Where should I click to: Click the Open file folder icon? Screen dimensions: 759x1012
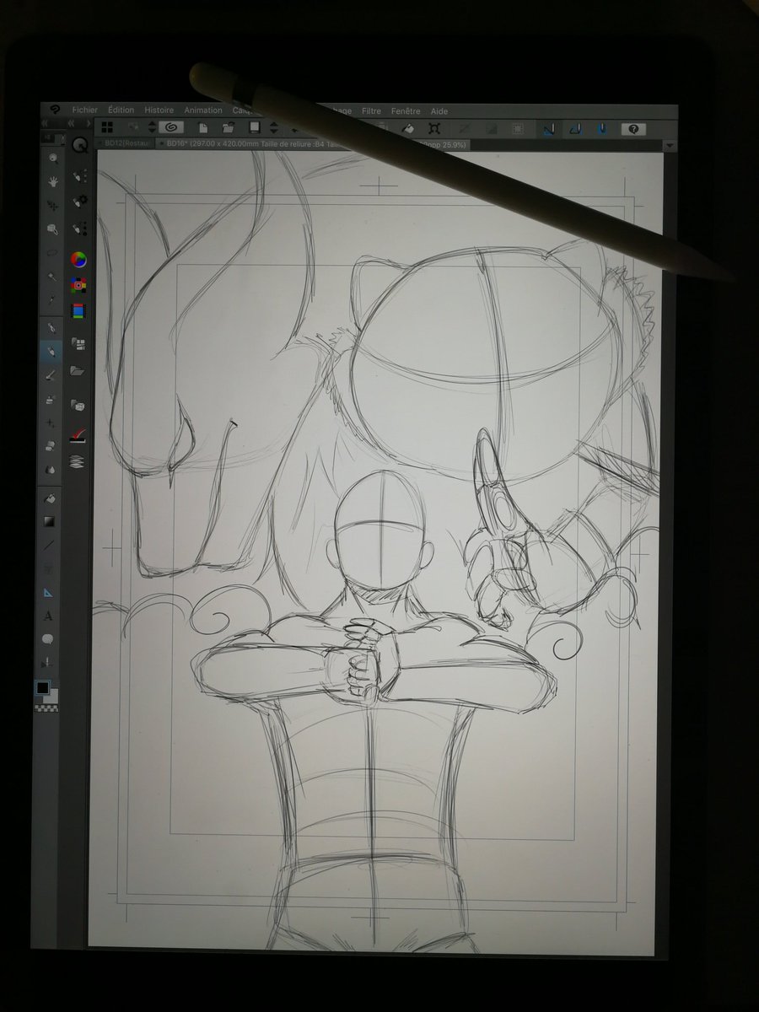(228, 127)
